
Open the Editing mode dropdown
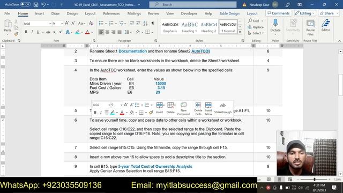point(304,13)
